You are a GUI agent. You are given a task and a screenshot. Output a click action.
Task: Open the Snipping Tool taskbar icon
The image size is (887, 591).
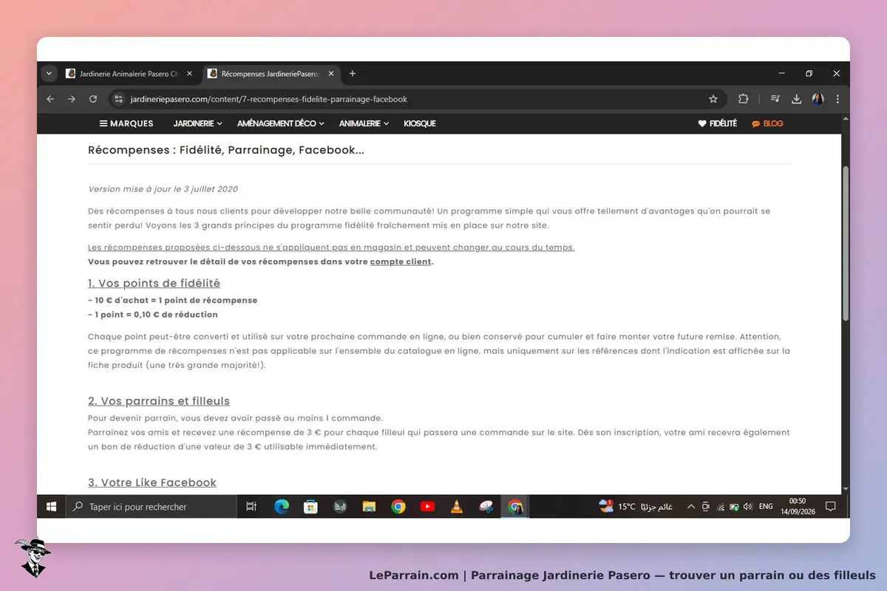(x=486, y=507)
